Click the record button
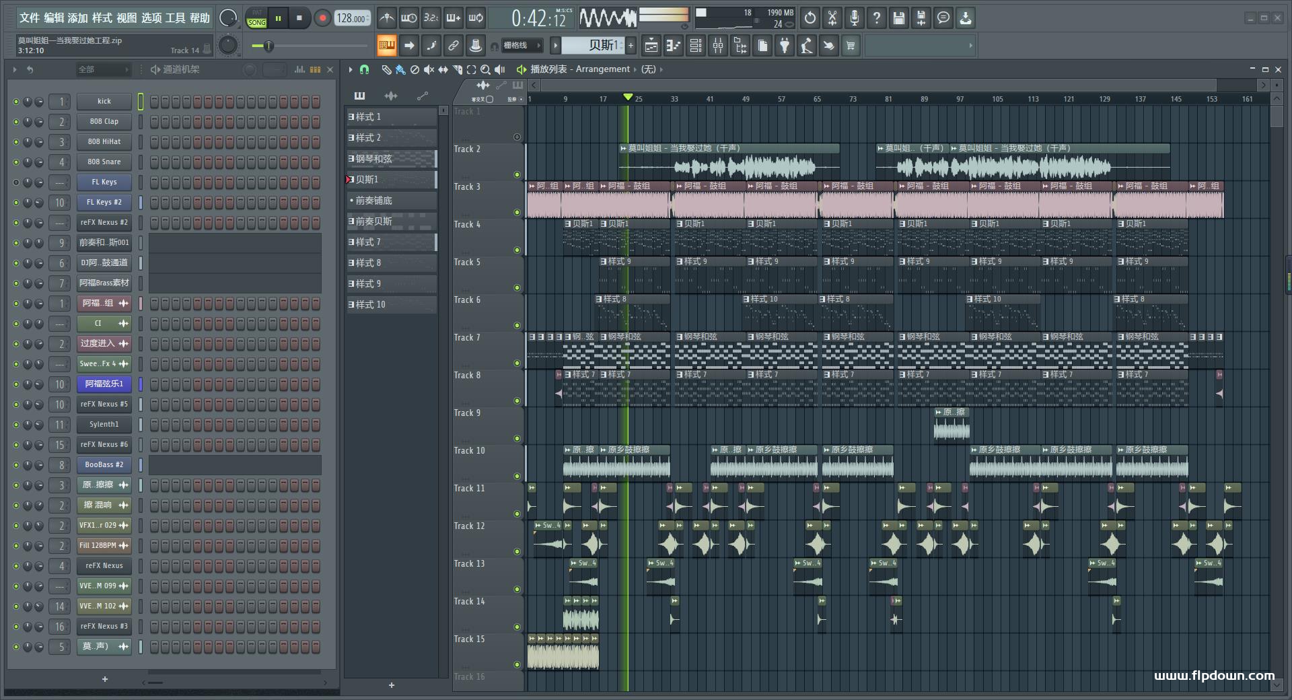 click(x=322, y=18)
